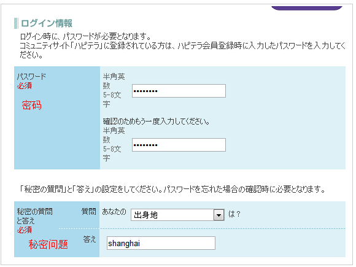356x267 pixels.
Task: Click the striped teal marker beside ログイン情報
Action: 16,23
